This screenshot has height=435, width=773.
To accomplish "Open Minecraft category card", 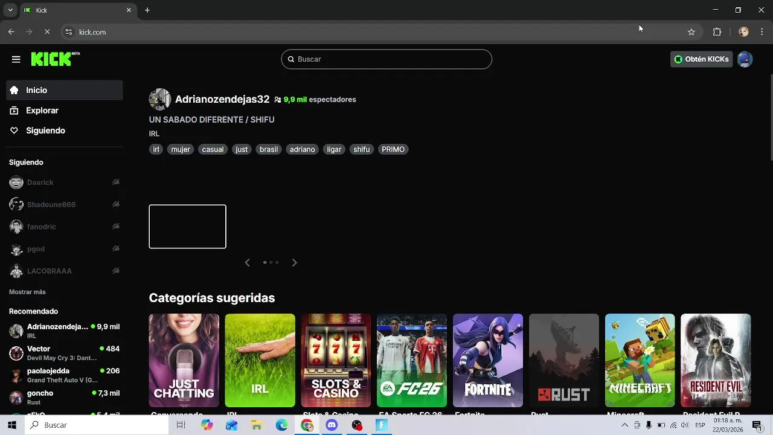I will click(640, 361).
